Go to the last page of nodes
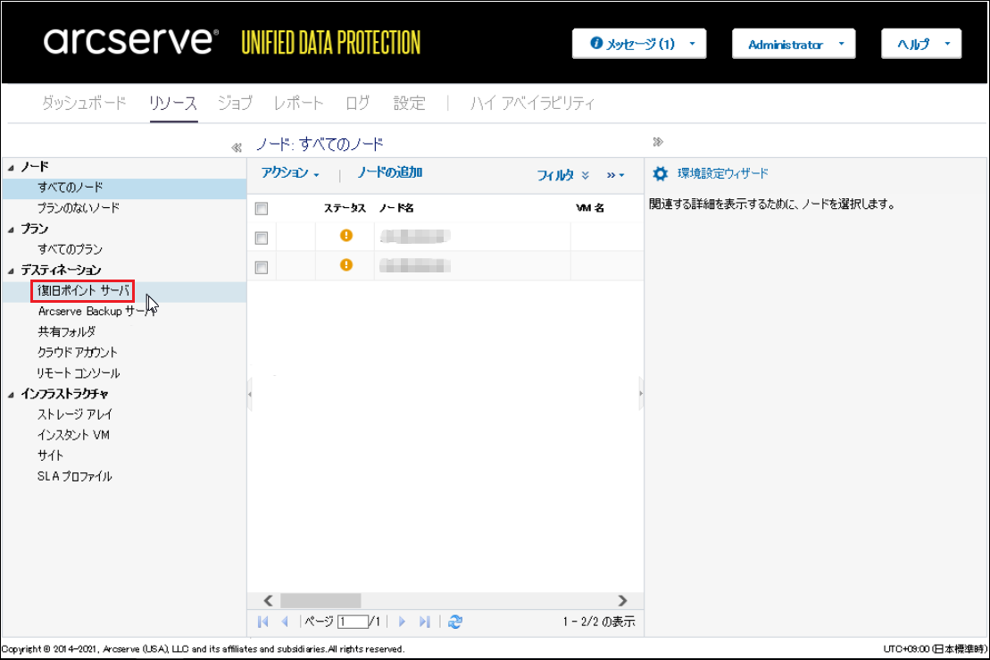The image size is (990, 660). (x=425, y=622)
